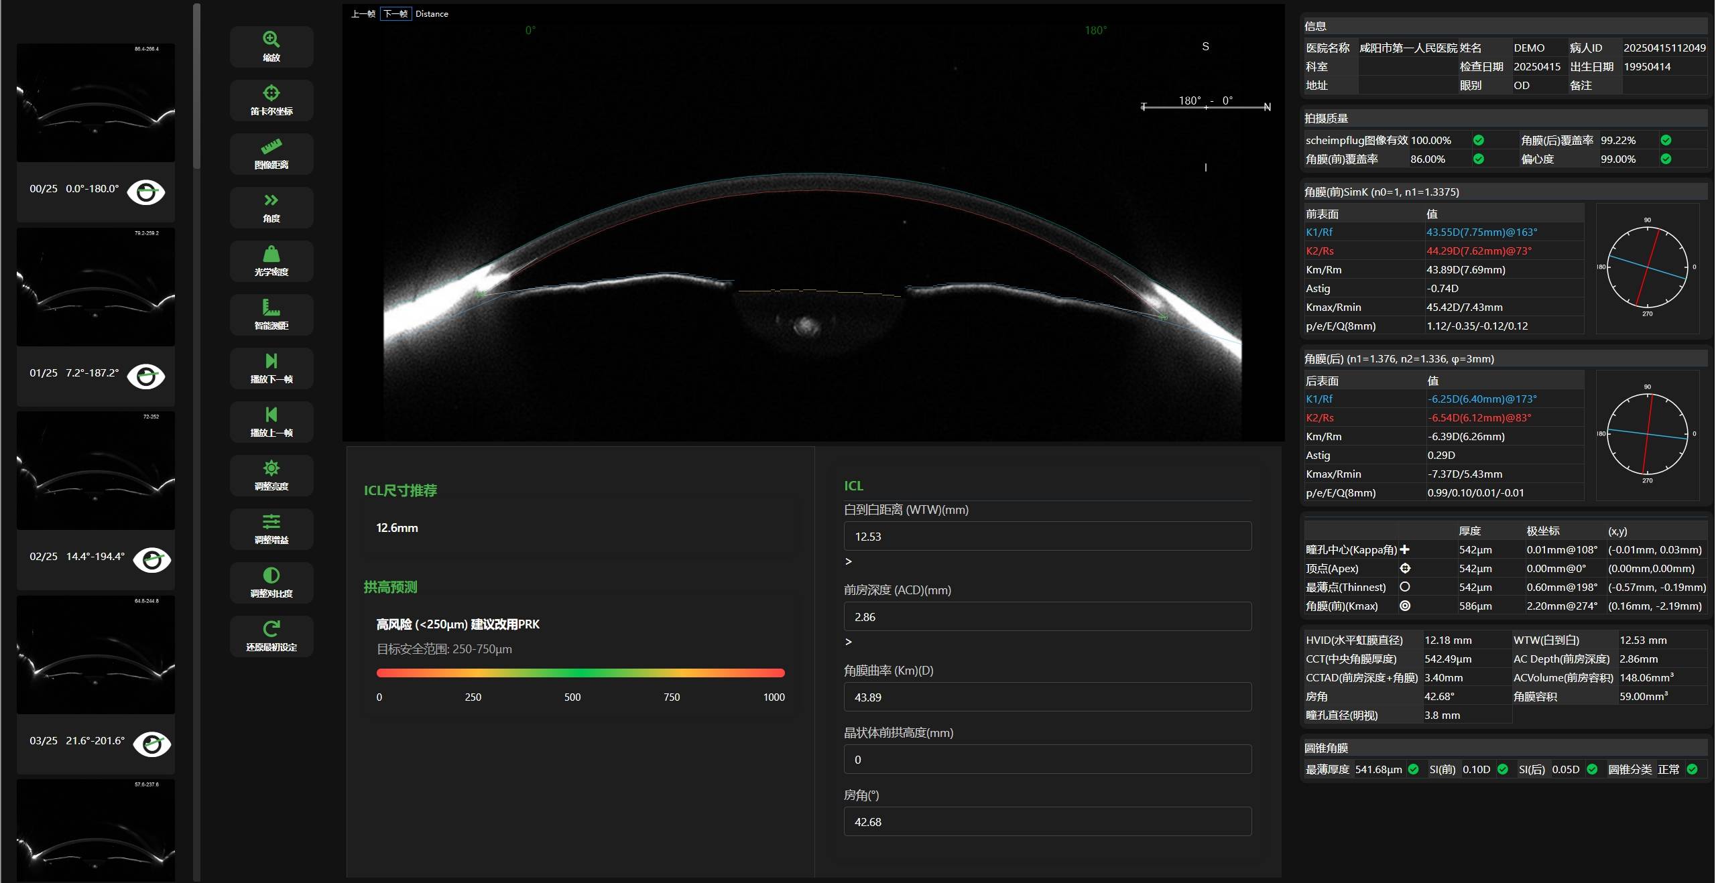Open the 02/25 14.4°-194.4° scan thumbnail
The image size is (1716, 883).
tap(96, 470)
